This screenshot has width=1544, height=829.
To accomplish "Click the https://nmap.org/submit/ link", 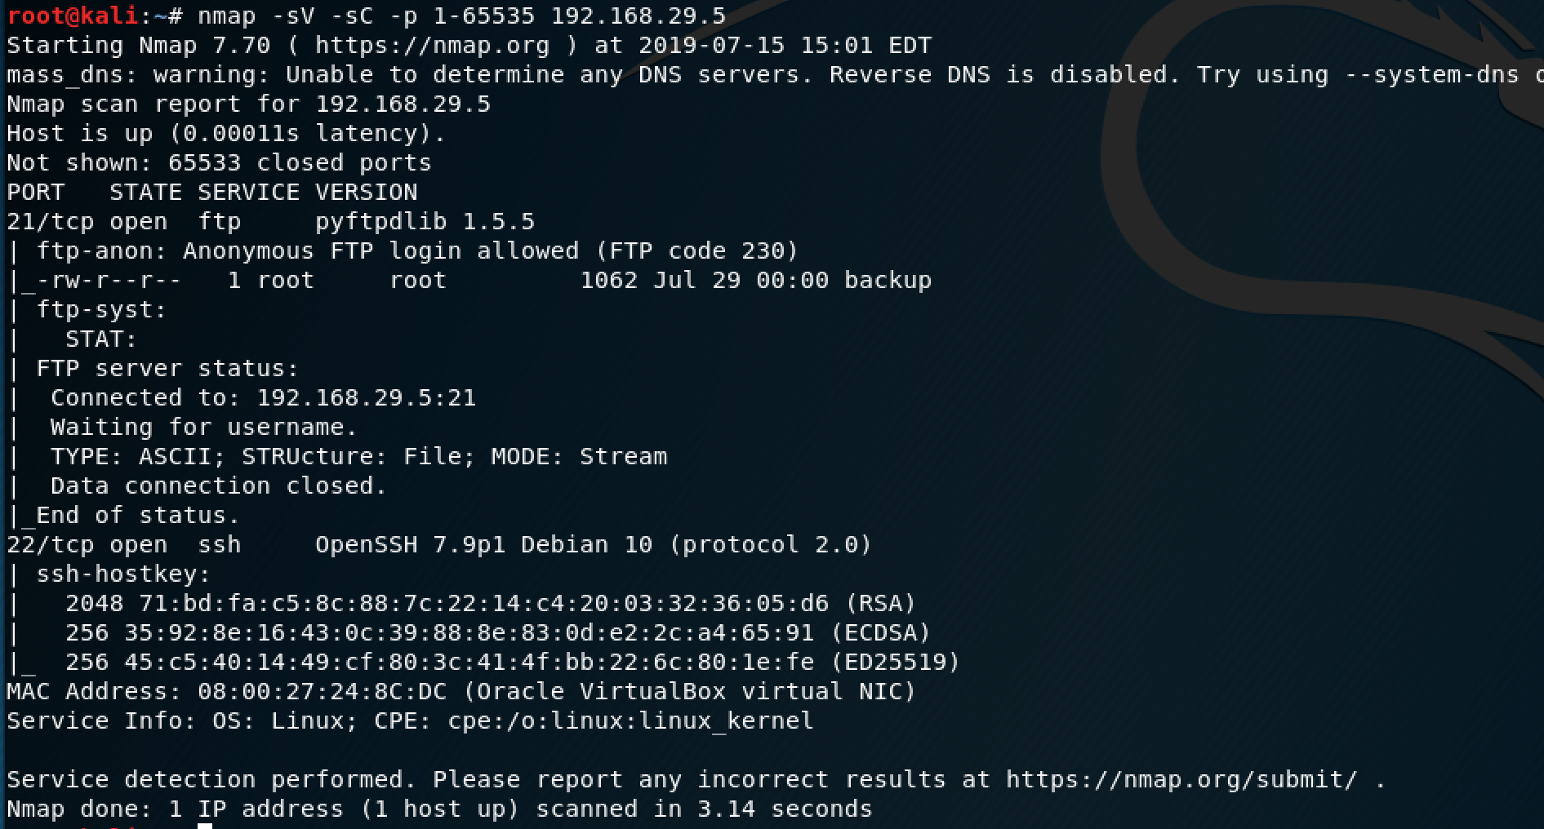I will pyautogui.click(x=1181, y=780).
